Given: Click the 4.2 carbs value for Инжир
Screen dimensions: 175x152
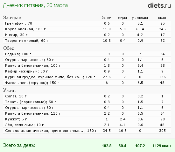Looking at the screenshot, I should [140, 35].
